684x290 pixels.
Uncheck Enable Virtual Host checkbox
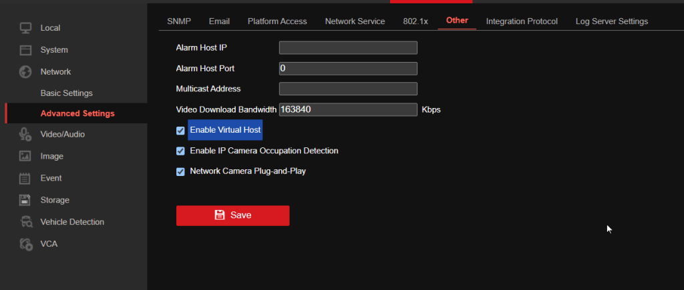point(180,131)
